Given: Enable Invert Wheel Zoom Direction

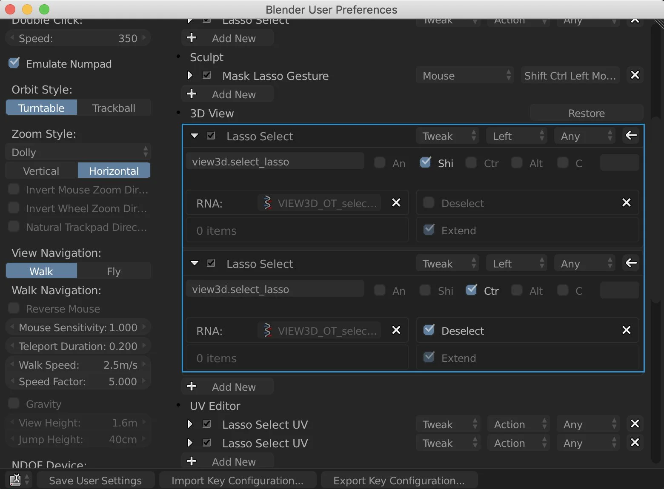Looking at the screenshot, I should pos(14,208).
